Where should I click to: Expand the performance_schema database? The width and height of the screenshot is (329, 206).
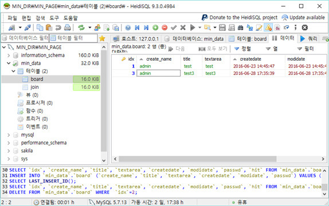point(9,143)
